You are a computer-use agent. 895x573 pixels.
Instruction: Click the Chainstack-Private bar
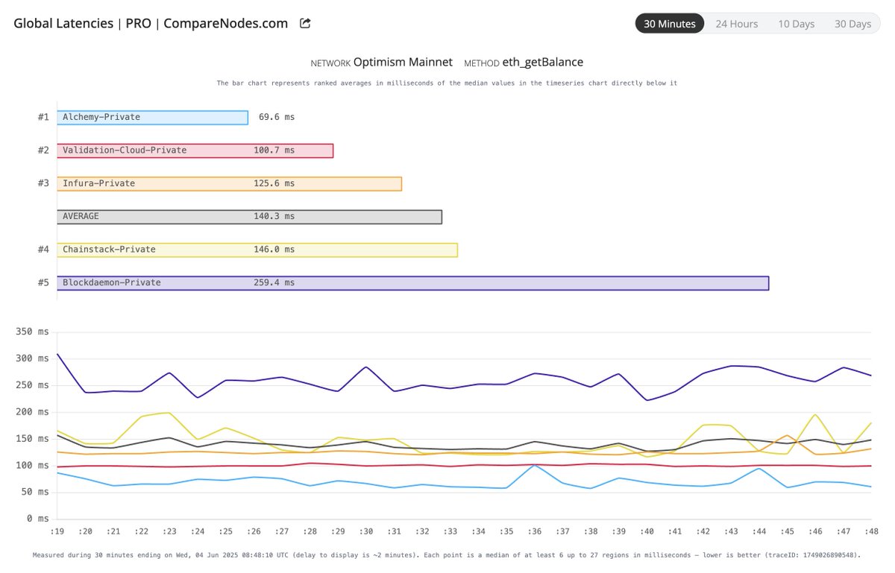(x=257, y=250)
